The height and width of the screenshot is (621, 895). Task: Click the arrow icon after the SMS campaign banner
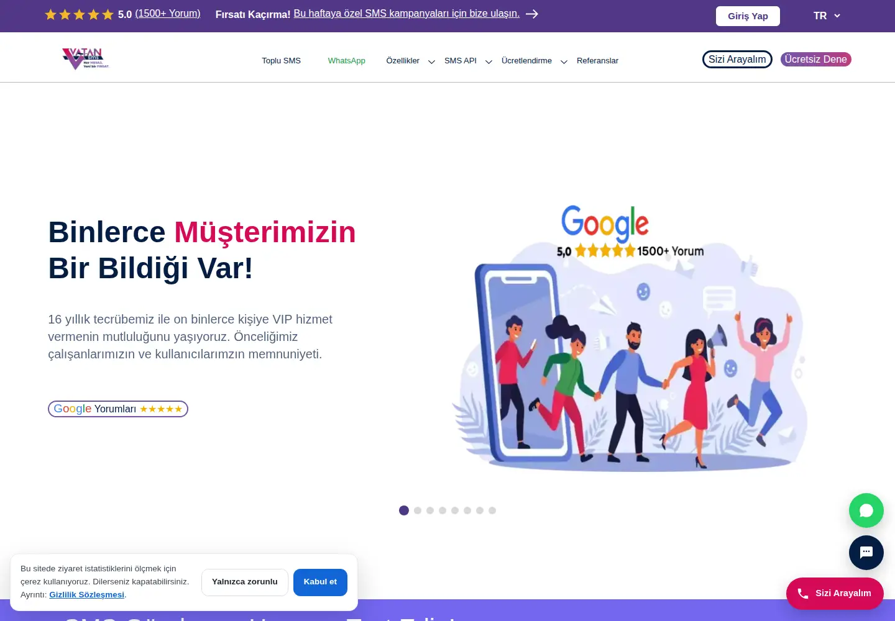coord(532,14)
